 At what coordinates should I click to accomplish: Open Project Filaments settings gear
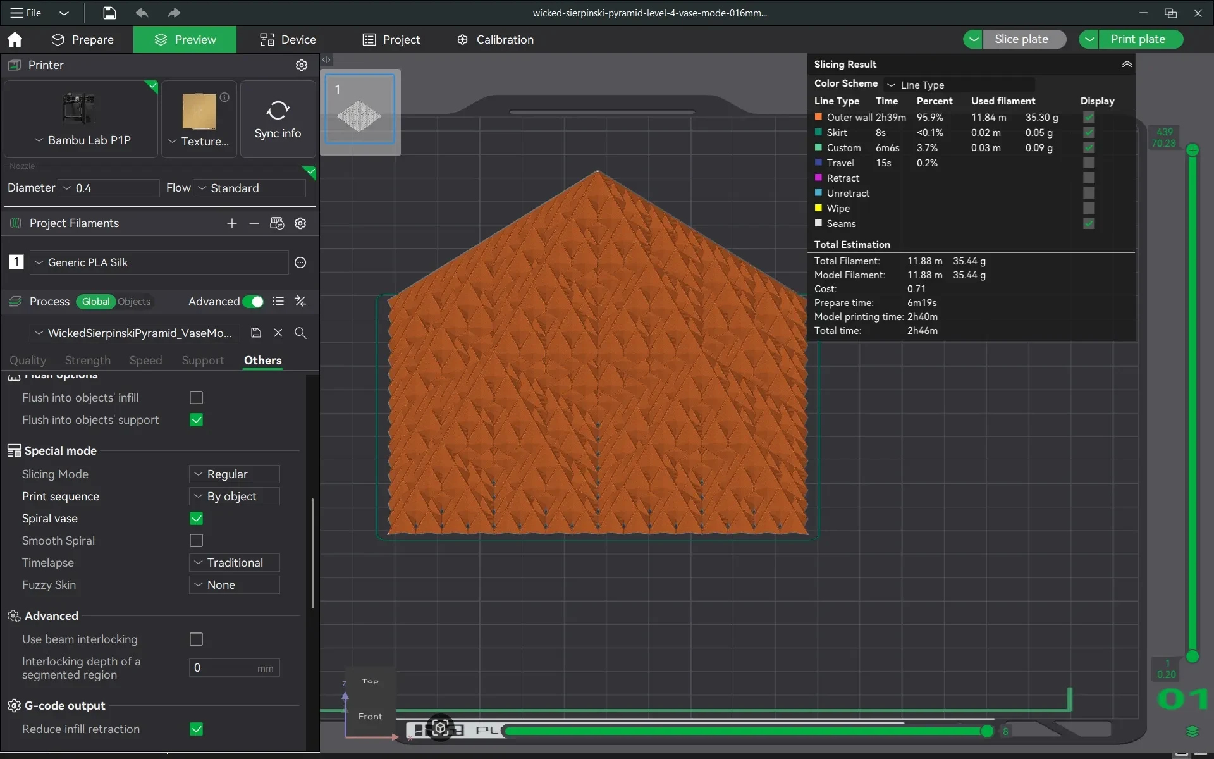[300, 223]
